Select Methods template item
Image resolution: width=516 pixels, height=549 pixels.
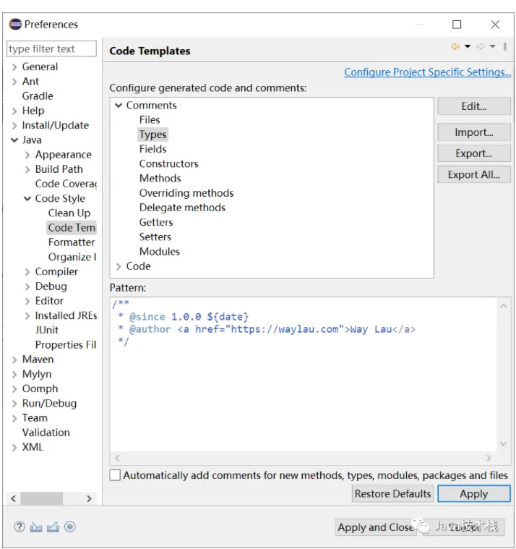point(160,178)
